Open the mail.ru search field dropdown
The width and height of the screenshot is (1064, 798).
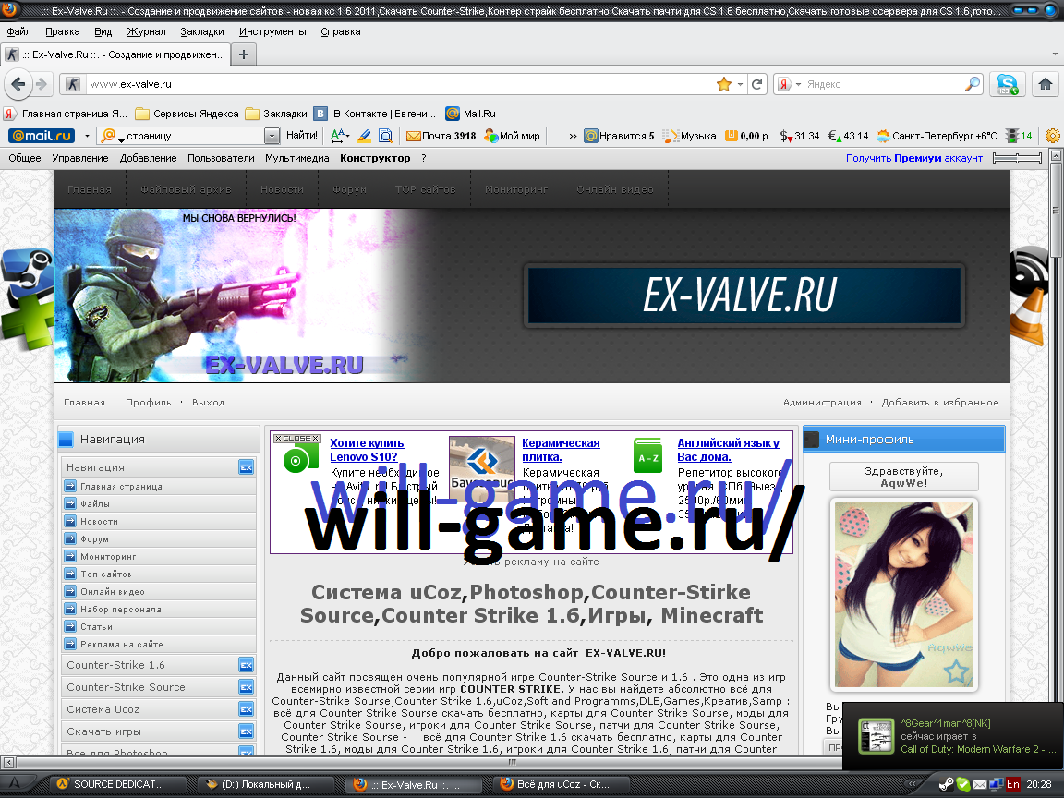click(x=272, y=136)
